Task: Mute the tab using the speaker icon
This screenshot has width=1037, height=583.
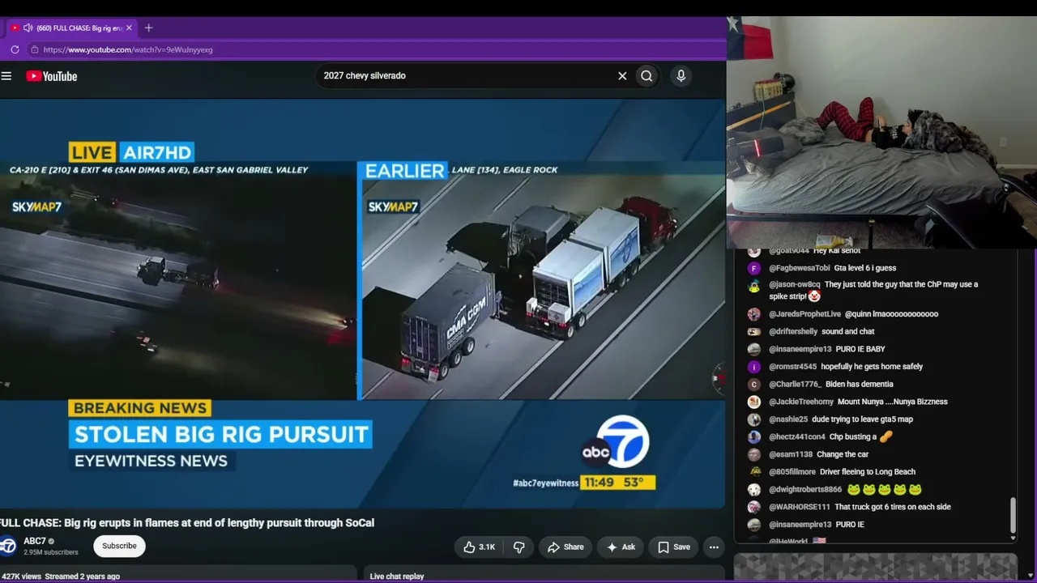Action: (28, 28)
